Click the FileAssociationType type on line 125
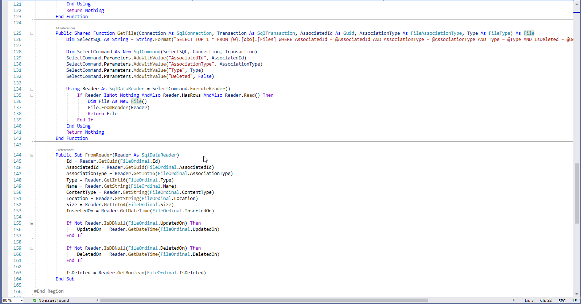Image resolution: width=581 pixels, height=304 pixels. [436, 33]
